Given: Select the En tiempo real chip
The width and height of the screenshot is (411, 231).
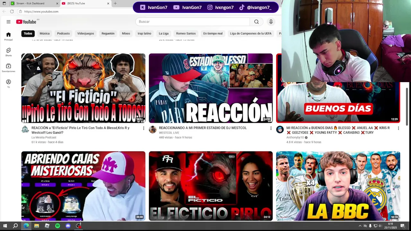Looking at the screenshot, I should pos(213,33).
